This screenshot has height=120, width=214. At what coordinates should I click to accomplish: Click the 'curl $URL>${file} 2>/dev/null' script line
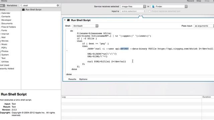[x=107, y=61]
